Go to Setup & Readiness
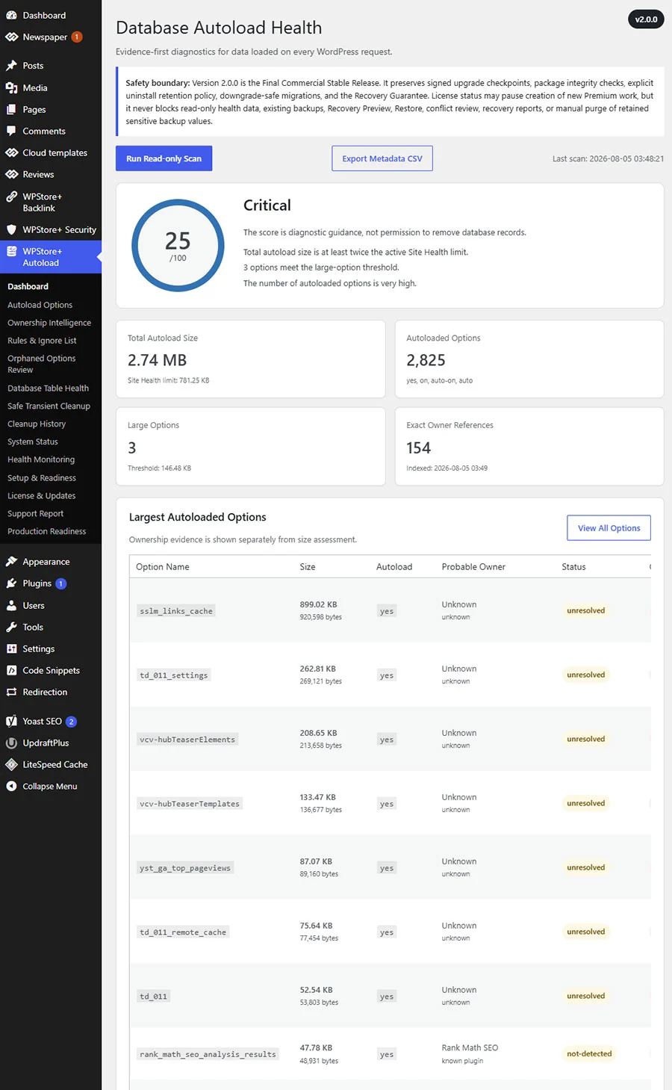This screenshot has height=1090, width=672. click(x=42, y=478)
